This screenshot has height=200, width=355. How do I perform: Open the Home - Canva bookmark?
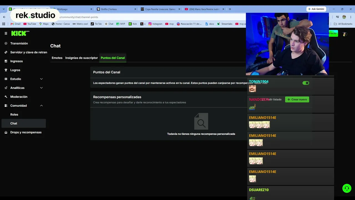pos(61,24)
